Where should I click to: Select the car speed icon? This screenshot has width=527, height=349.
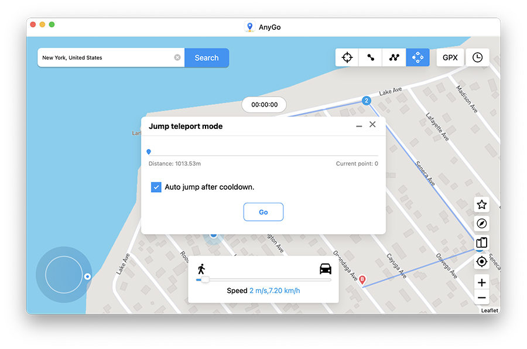324,269
